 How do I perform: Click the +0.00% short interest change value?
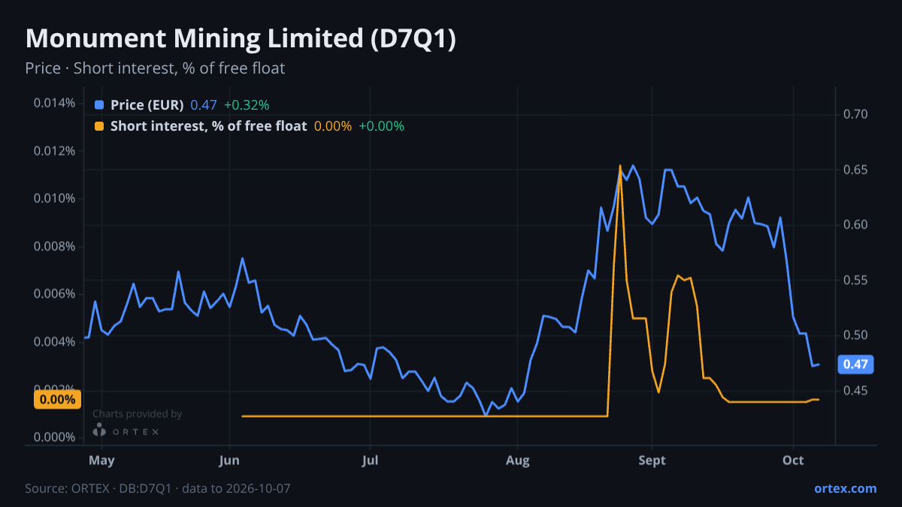pos(381,126)
